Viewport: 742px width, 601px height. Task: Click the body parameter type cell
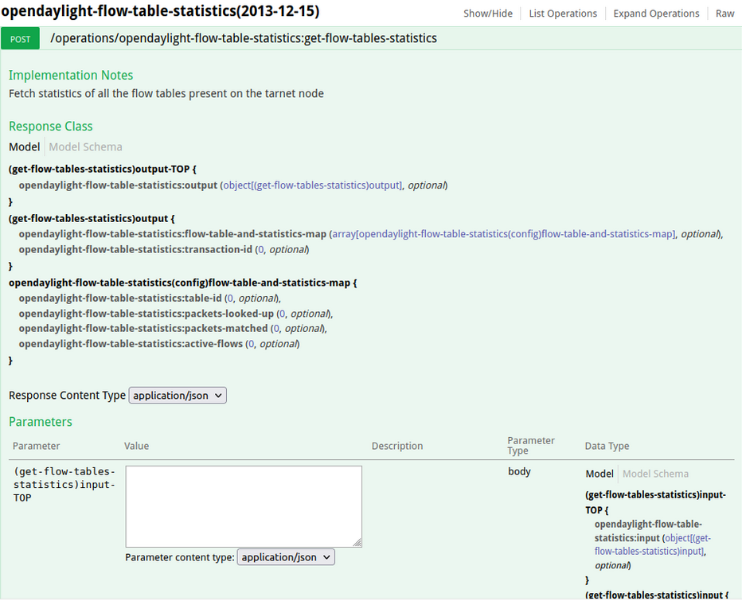[x=519, y=471]
